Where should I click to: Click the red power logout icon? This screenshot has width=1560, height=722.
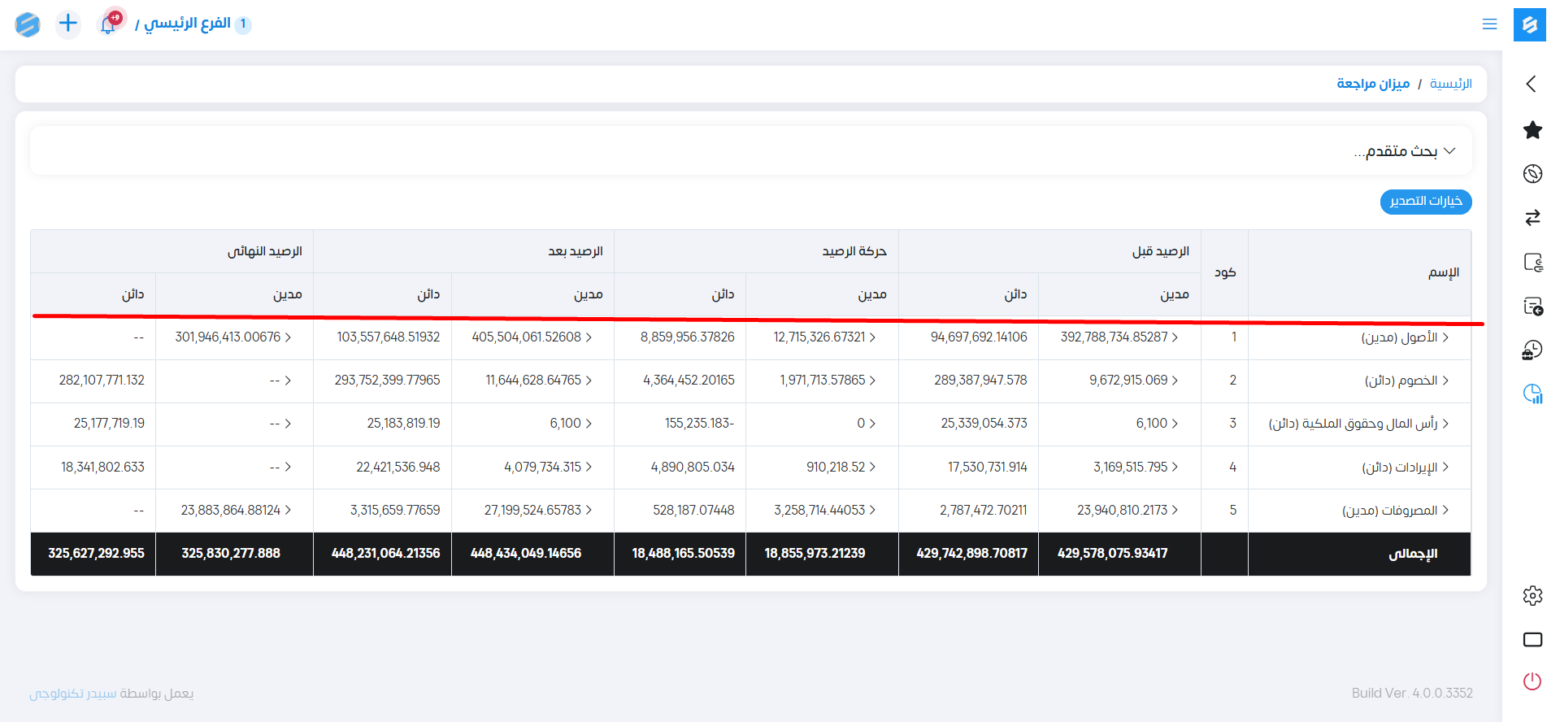[x=1532, y=681]
